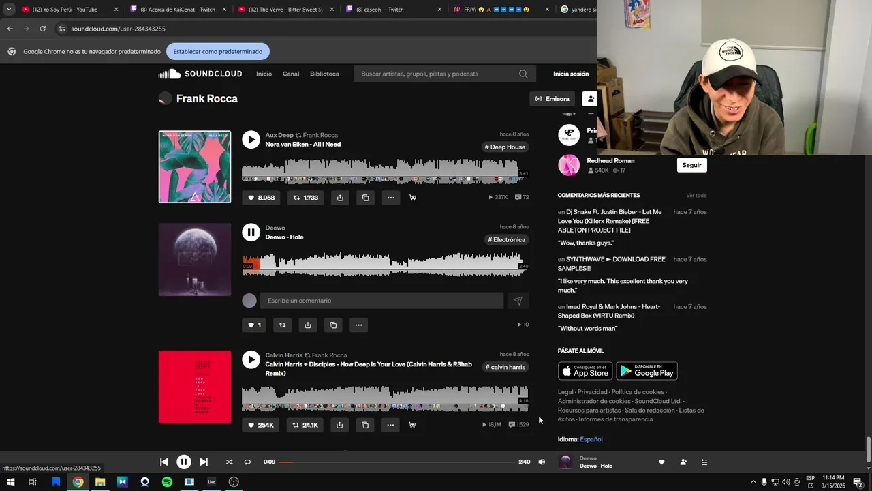Share the All I Need track
The width and height of the screenshot is (872, 491).
(340, 198)
